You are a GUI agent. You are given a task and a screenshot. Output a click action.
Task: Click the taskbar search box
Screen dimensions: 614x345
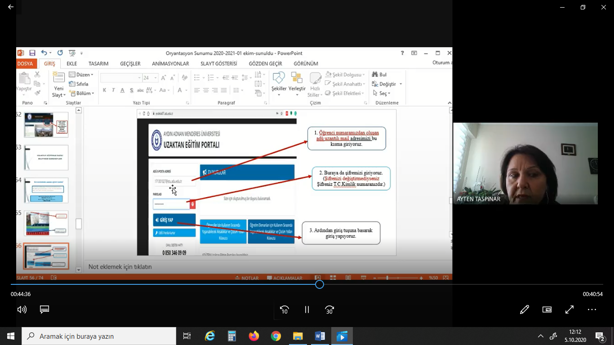[99, 336]
